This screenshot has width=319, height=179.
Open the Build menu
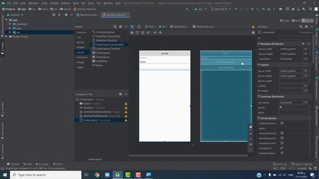tap(76, 3)
